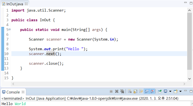Click the horizontal scrollbar right arrow
193x106 pixels.
tap(184, 84)
